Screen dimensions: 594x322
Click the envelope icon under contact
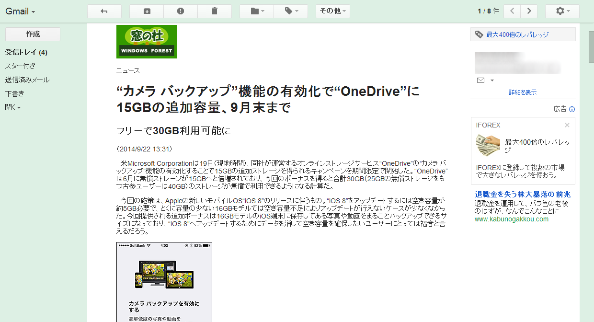coord(480,80)
